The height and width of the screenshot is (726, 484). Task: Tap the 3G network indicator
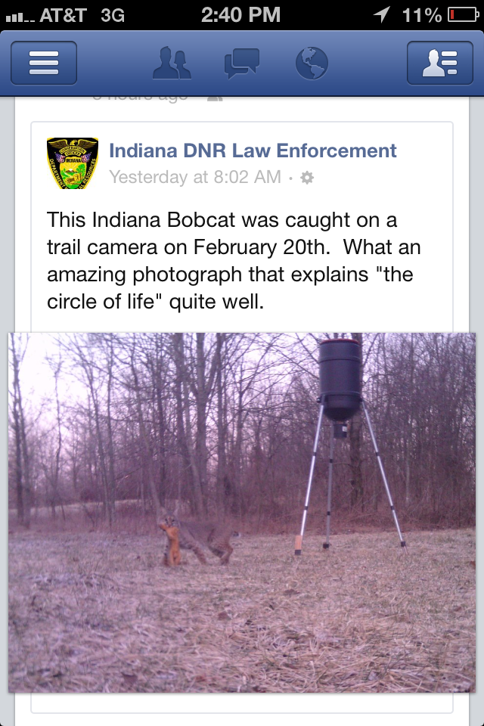point(113,15)
